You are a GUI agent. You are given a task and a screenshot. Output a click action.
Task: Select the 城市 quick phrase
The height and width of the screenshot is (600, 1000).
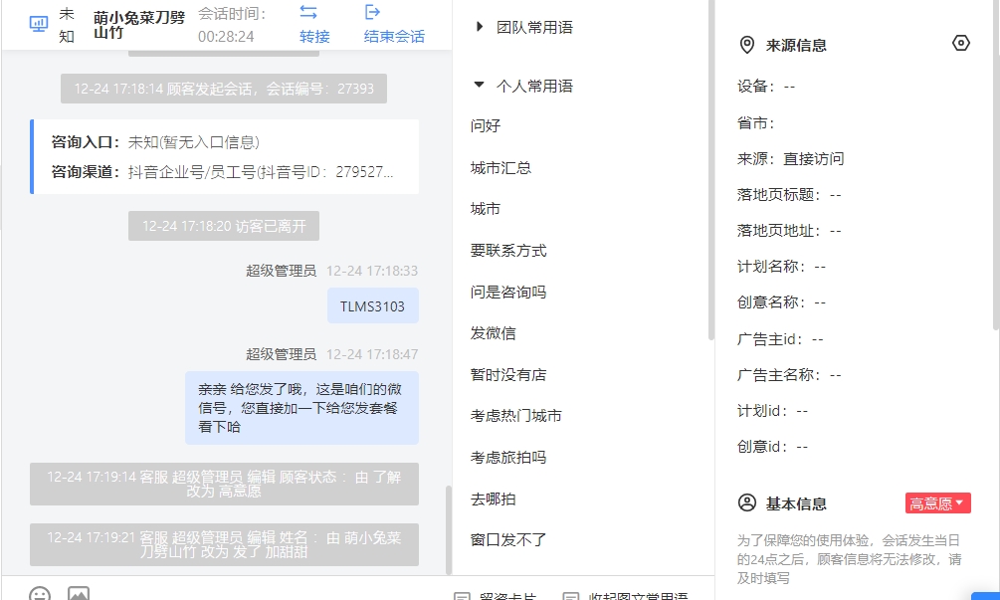(486, 209)
